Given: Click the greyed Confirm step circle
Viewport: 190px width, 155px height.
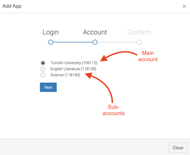Looking at the screenshot, I should pos(139,42).
